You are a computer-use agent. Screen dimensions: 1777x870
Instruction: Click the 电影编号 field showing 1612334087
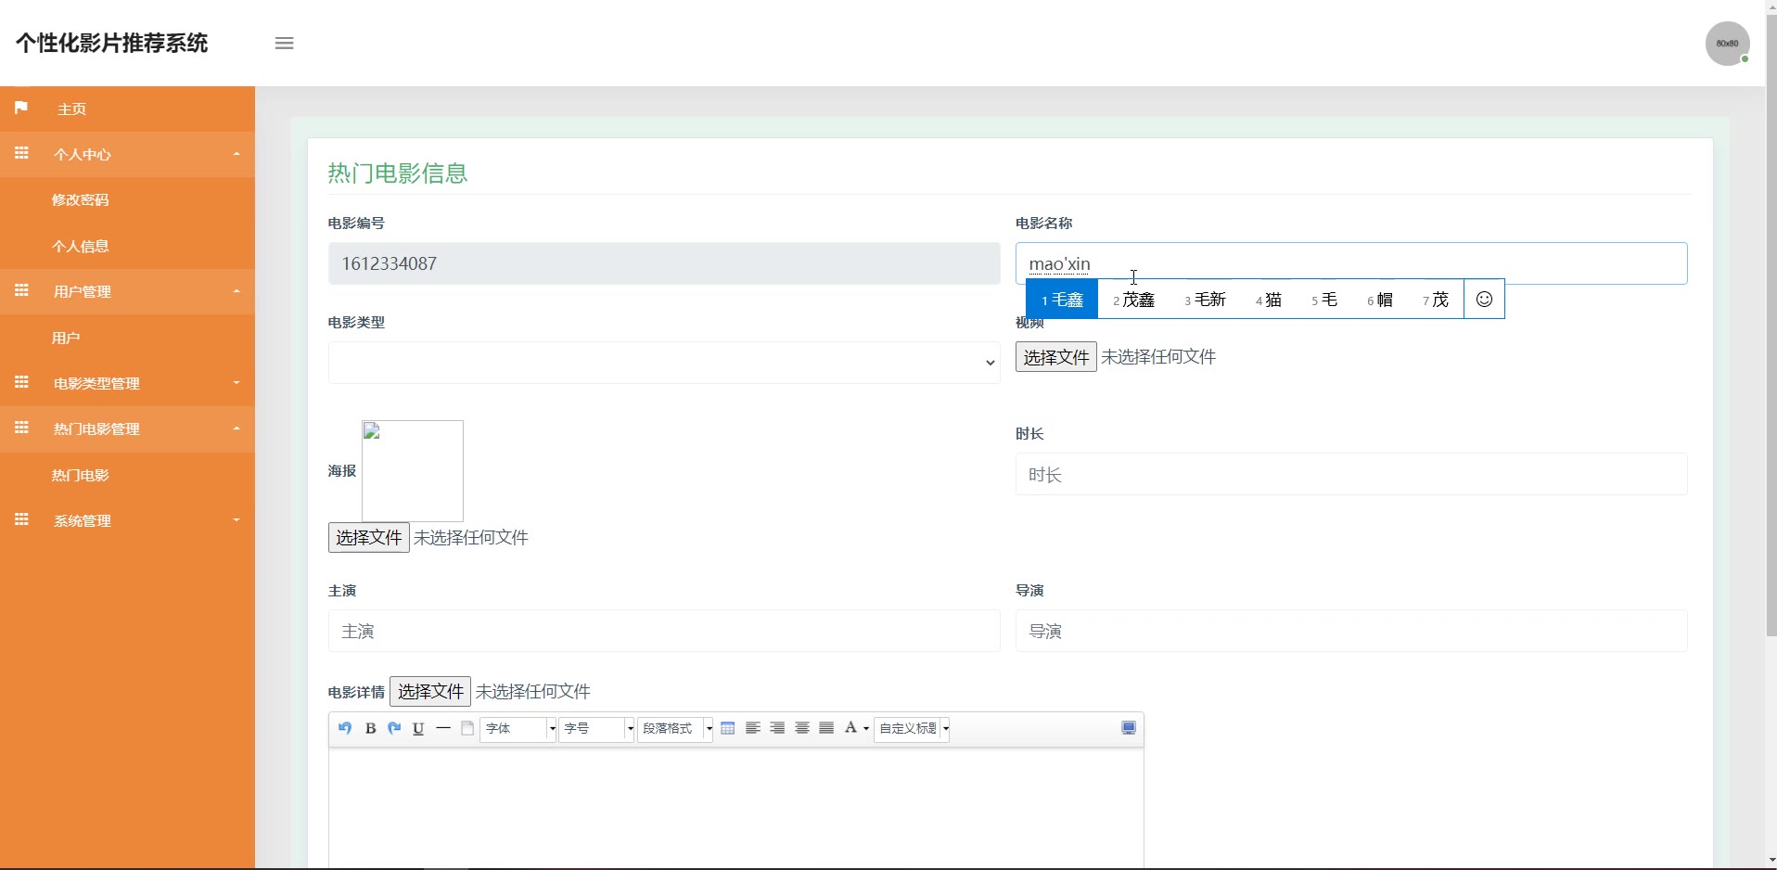(x=664, y=263)
